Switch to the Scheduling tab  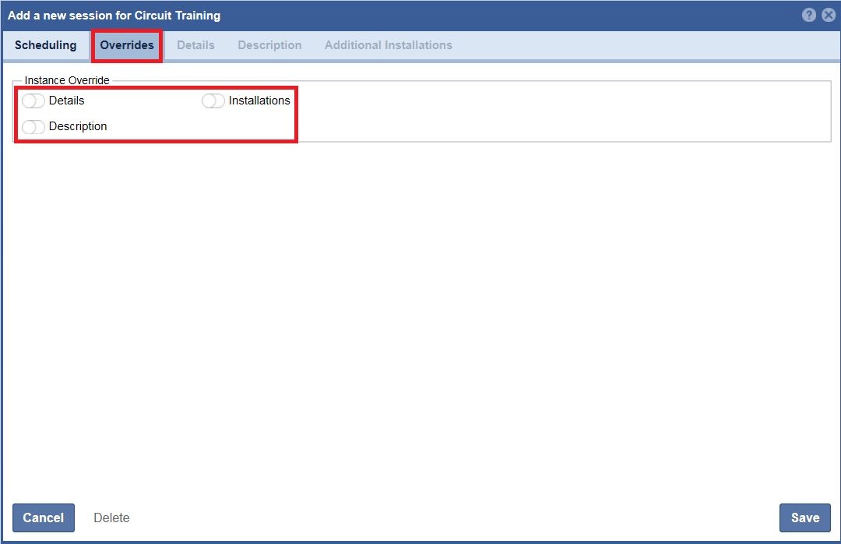coord(46,45)
